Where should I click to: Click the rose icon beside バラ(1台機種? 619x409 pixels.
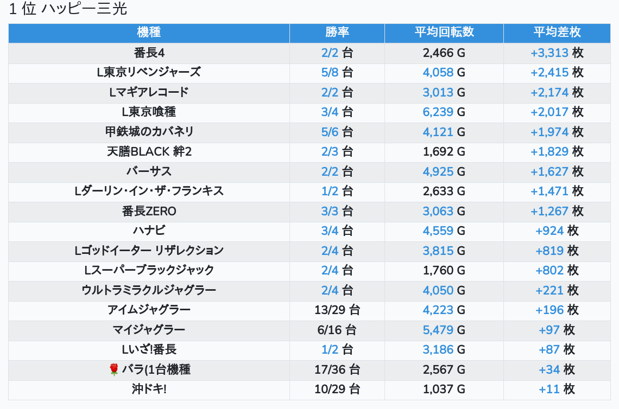113,370
